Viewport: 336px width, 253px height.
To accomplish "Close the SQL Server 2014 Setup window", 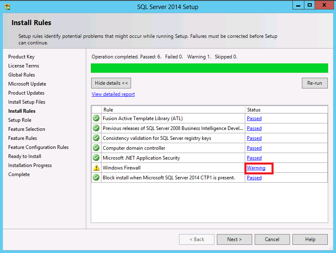I will [x=324, y=5].
